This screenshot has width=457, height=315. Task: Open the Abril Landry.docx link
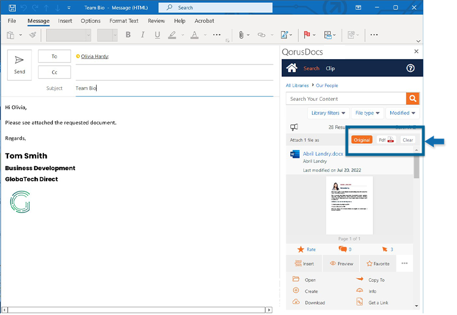tap(323, 154)
